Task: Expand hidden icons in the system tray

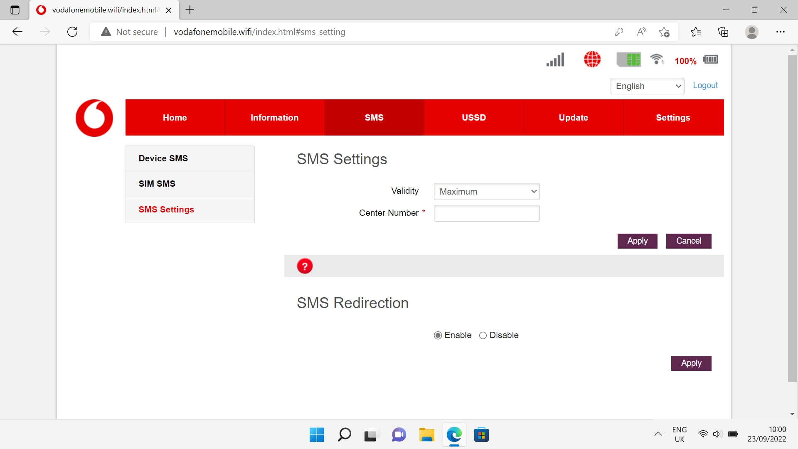Action: (658, 434)
